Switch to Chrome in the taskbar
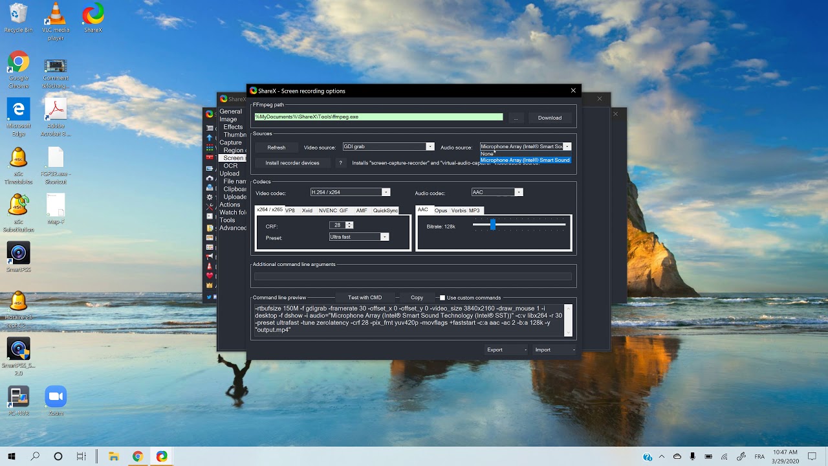 click(x=137, y=456)
